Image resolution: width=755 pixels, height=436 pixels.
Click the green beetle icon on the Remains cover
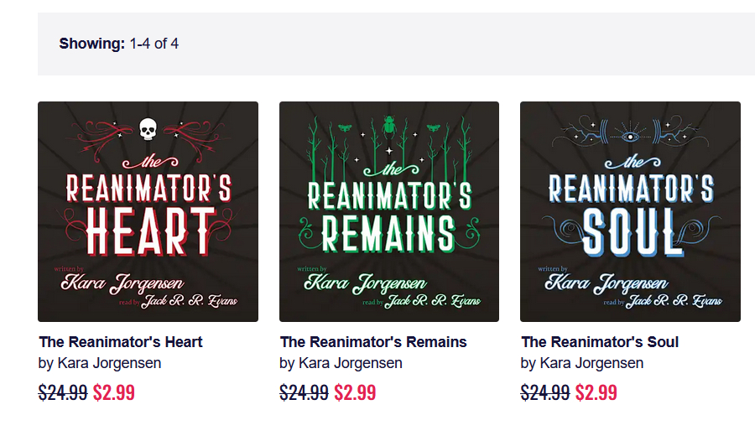coord(389,127)
